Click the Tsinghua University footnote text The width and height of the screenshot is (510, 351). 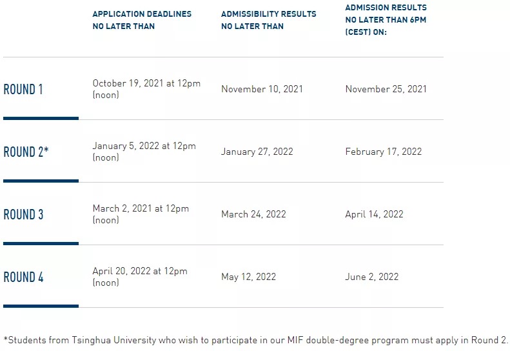pyautogui.click(x=255, y=340)
